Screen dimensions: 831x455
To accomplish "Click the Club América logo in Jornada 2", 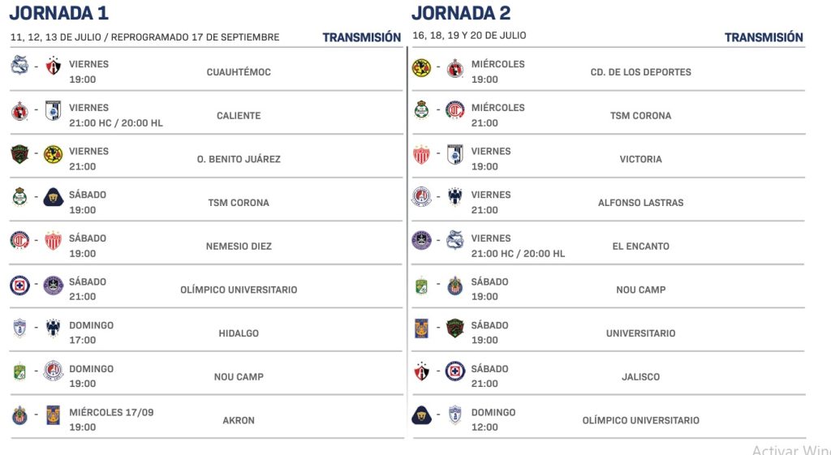I will [x=421, y=68].
